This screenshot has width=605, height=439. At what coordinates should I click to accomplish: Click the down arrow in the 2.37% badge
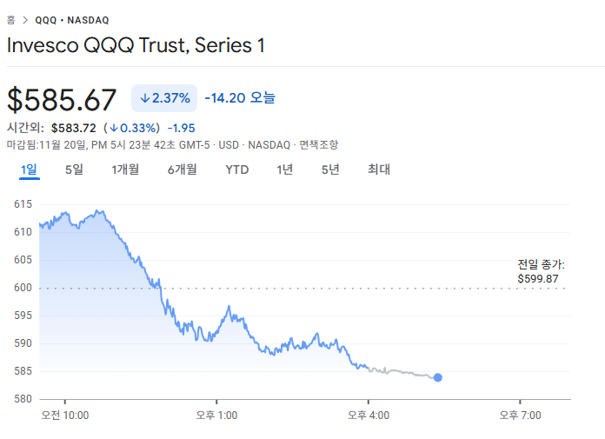[x=144, y=98]
